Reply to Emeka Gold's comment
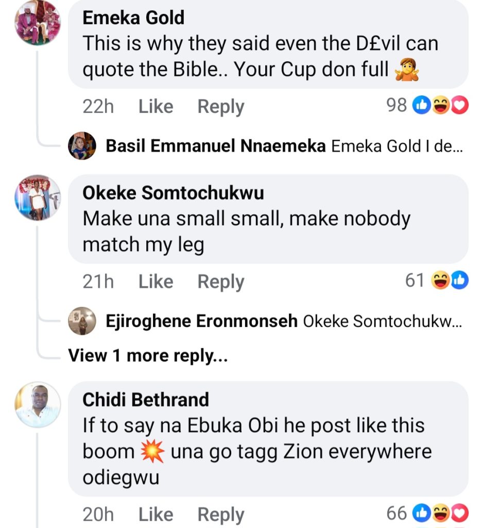Screen dimensions: 483x528 tap(221, 107)
